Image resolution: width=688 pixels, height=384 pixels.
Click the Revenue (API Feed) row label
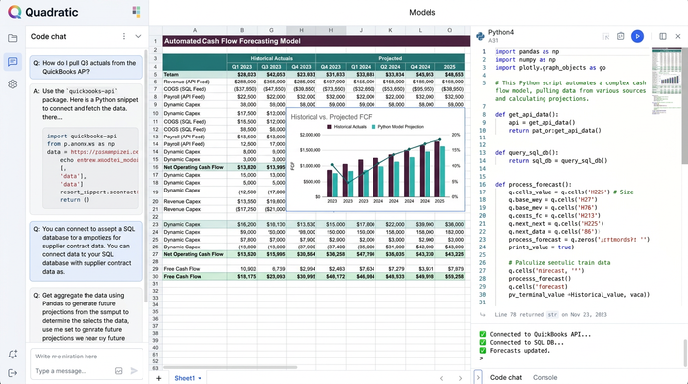click(187, 82)
